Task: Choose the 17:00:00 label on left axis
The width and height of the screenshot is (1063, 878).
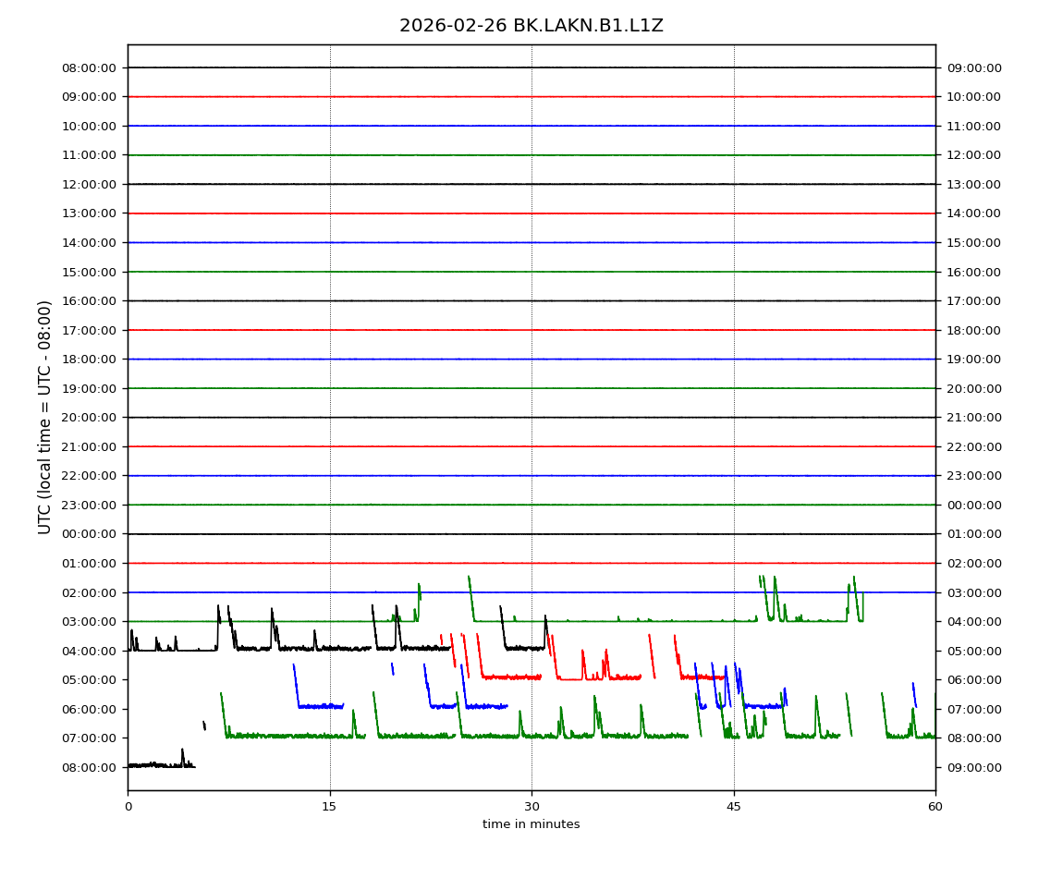Action: point(90,330)
